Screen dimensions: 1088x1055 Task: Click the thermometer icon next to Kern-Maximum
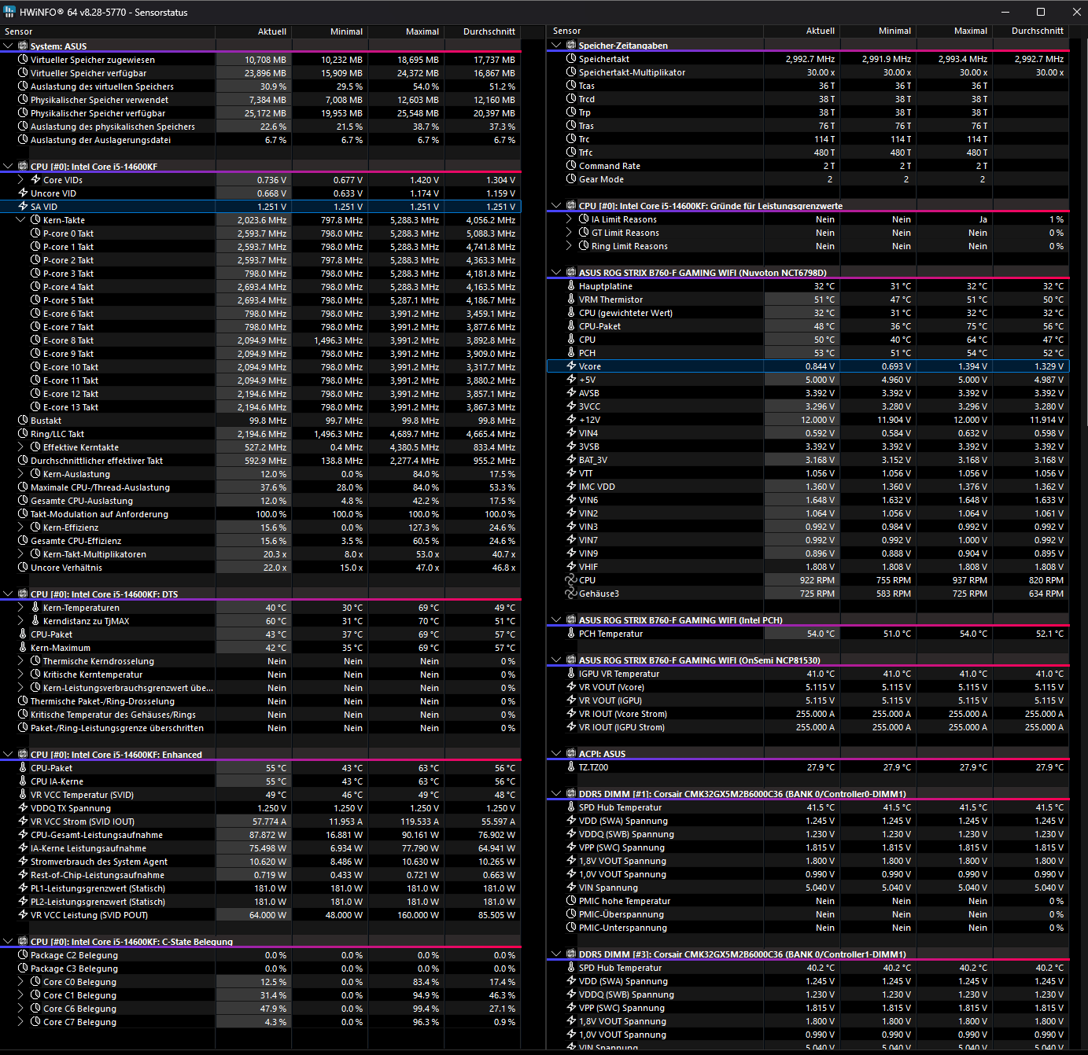point(23,648)
